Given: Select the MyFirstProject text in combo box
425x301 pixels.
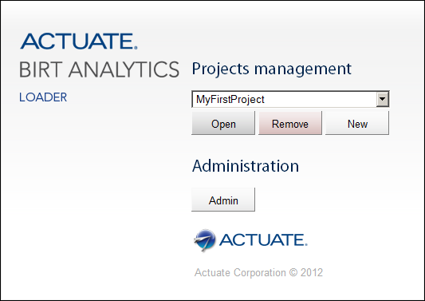Looking at the screenshot, I should [230, 99].
